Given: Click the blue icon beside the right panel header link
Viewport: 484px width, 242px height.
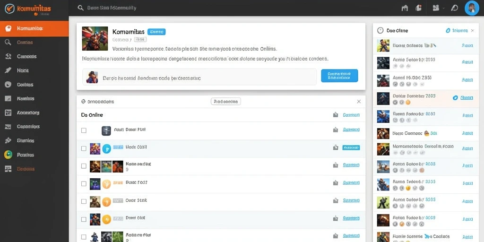Looking at the screenshot, I should click(448, 30).
